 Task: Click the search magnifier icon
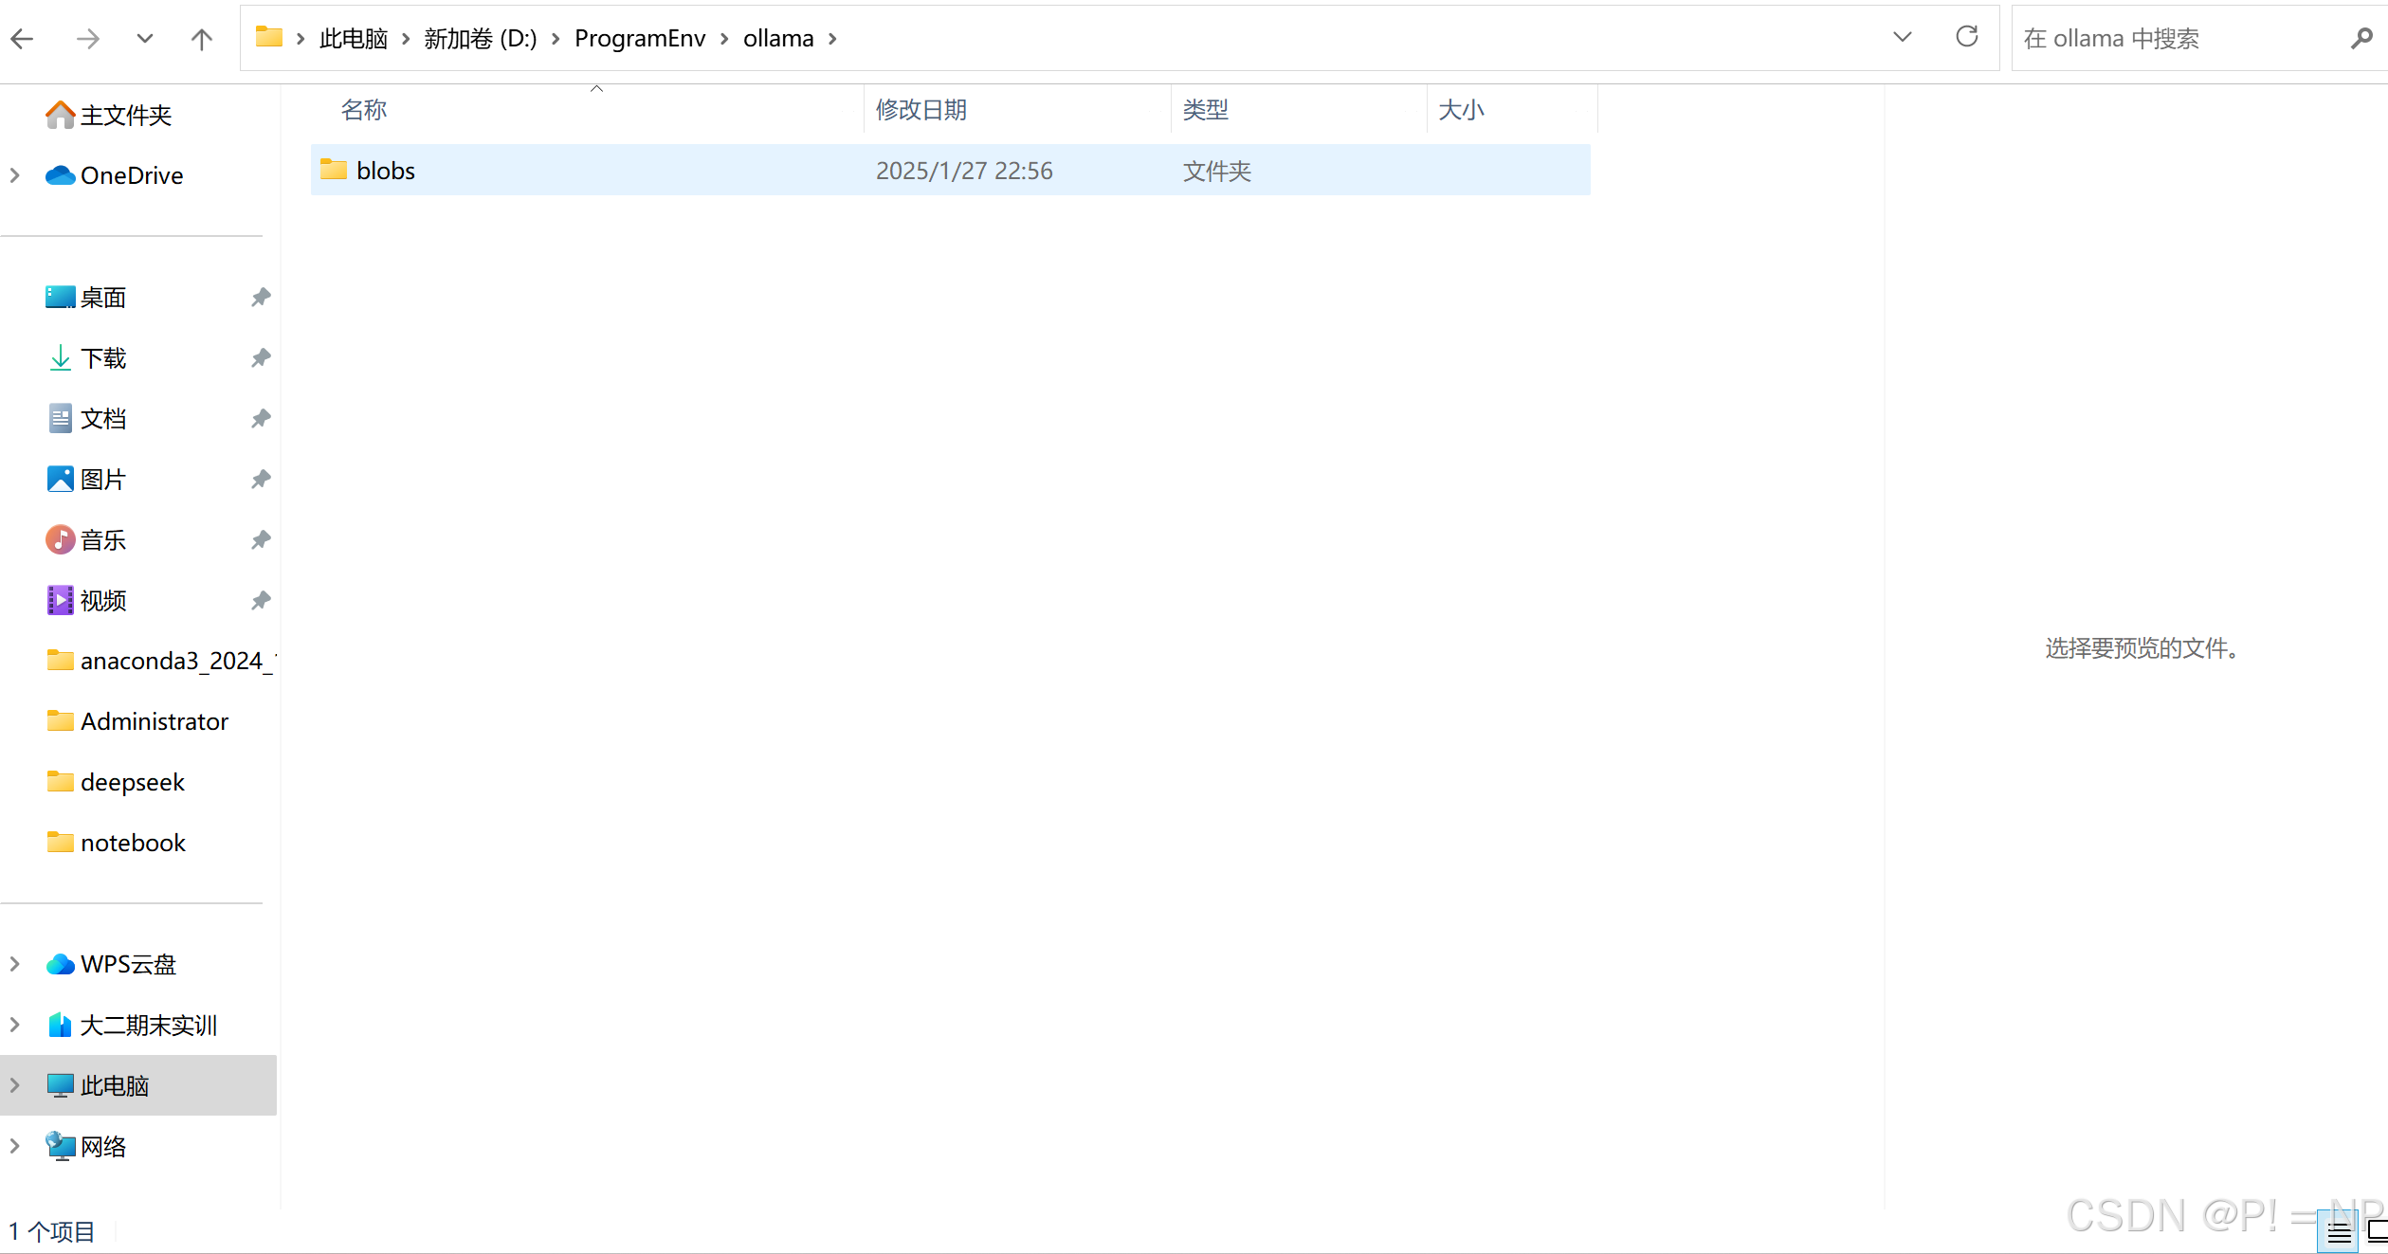point(2361,38)
